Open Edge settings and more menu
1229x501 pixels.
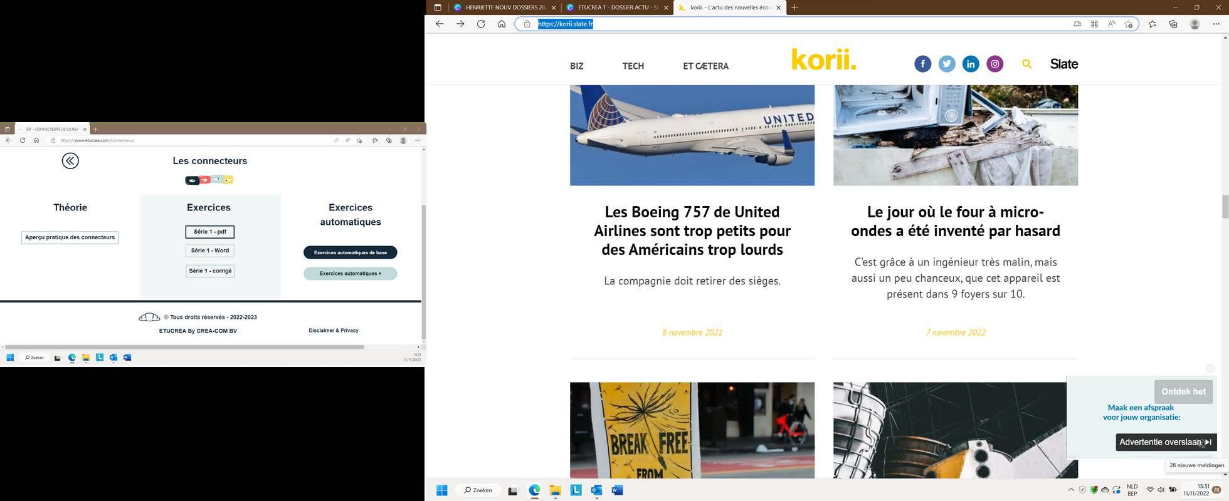(1216, 24)
